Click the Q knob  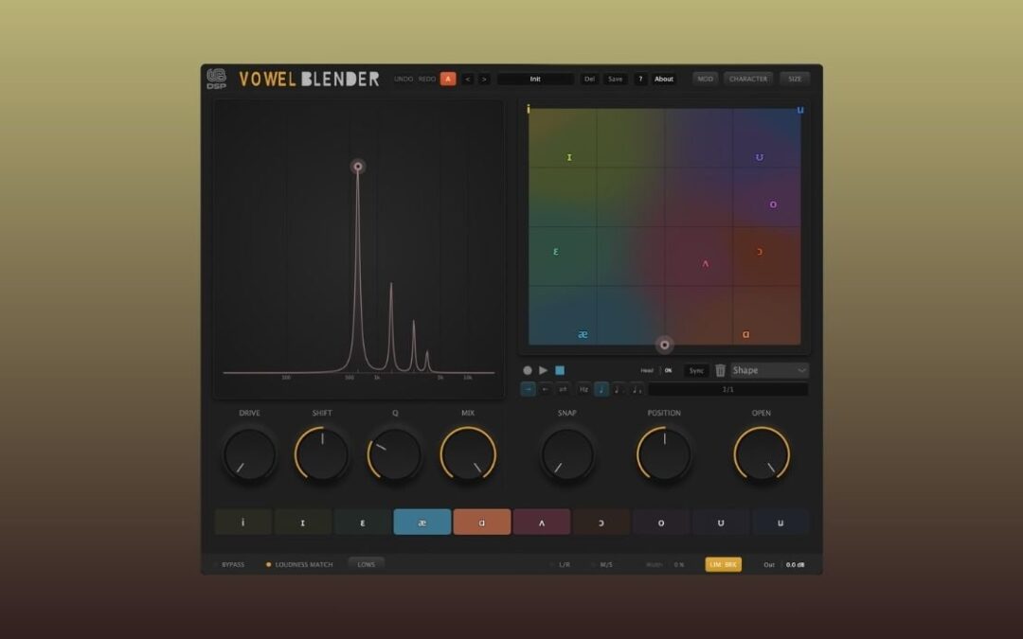395,454
